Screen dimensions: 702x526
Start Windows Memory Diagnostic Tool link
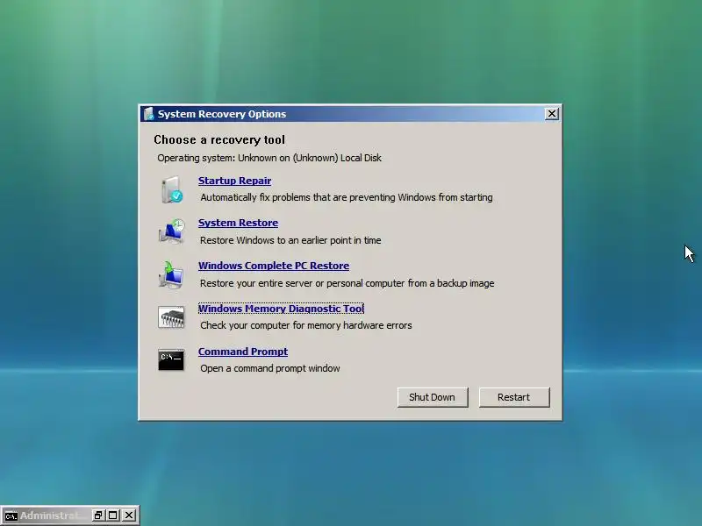[281, 309]
